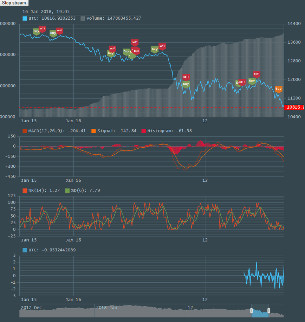Click the last green Buy marker near 12000
This screenshot has width=305, height=322.
coord(252,81)
